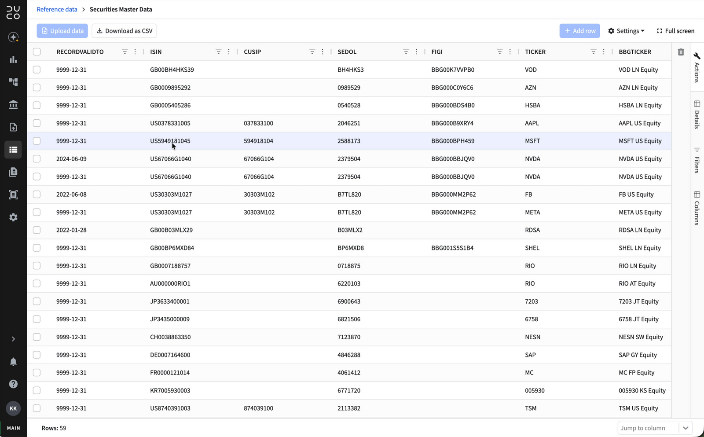Open the KK user avatar
The width and height of the screenshot is (704, 437).
click(x=13, y=408)
